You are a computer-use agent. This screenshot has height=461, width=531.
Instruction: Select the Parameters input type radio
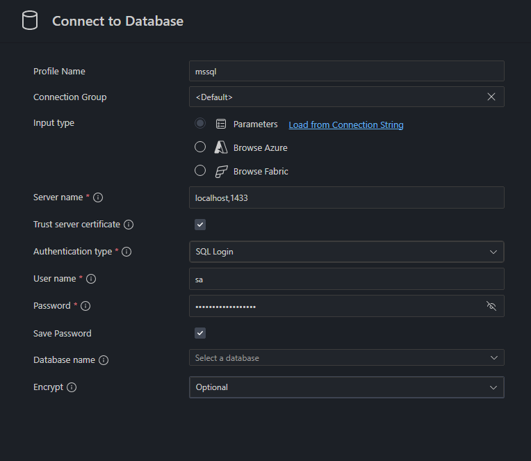pyautogui.click(x=199, y=123)
